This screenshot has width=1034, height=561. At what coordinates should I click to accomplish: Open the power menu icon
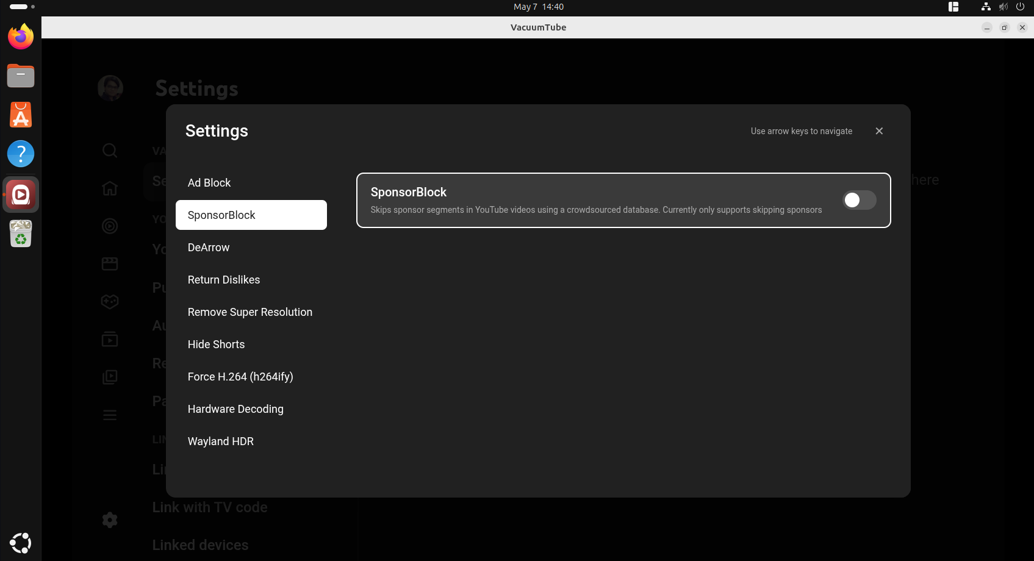coord(1020,7)
